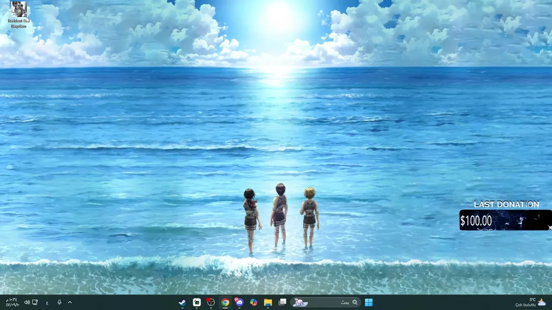The height and width of the screenshot is (310, 552).
Task: Click the $100.00 last donation widget
Action: tap(505, 220)
